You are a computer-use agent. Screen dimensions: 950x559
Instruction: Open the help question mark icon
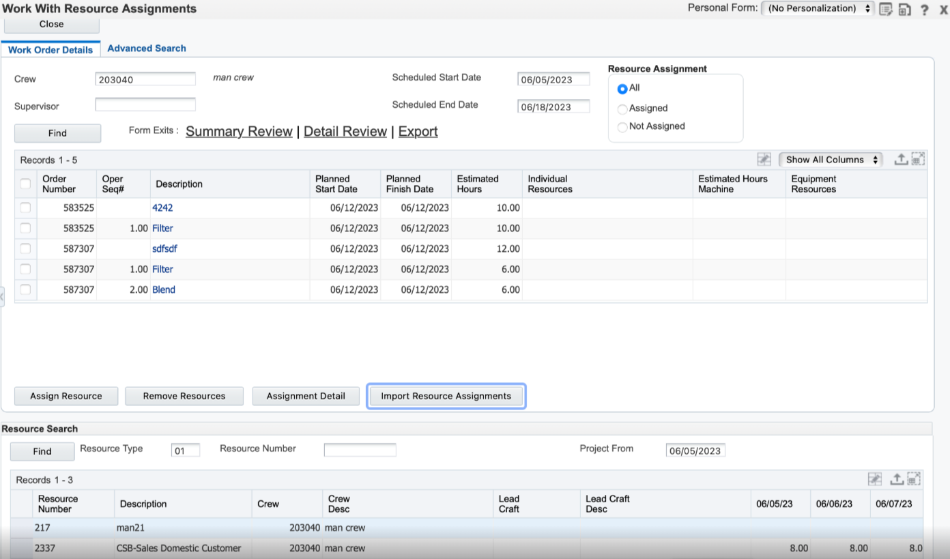coord(925,9)
